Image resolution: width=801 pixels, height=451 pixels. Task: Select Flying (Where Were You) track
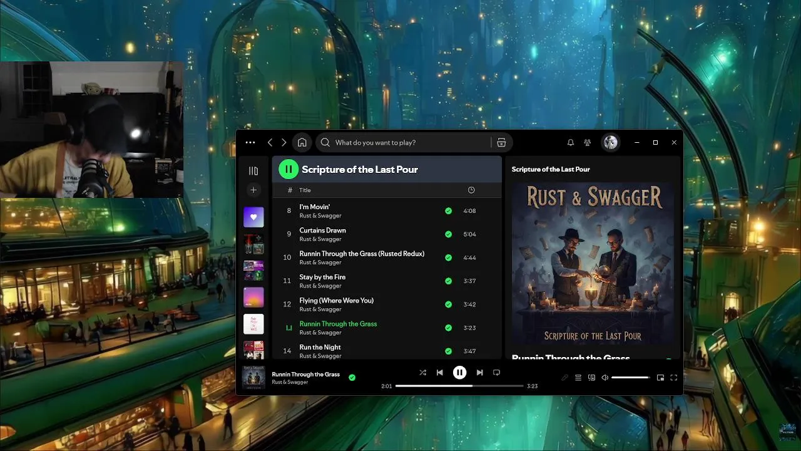(387, 304)
